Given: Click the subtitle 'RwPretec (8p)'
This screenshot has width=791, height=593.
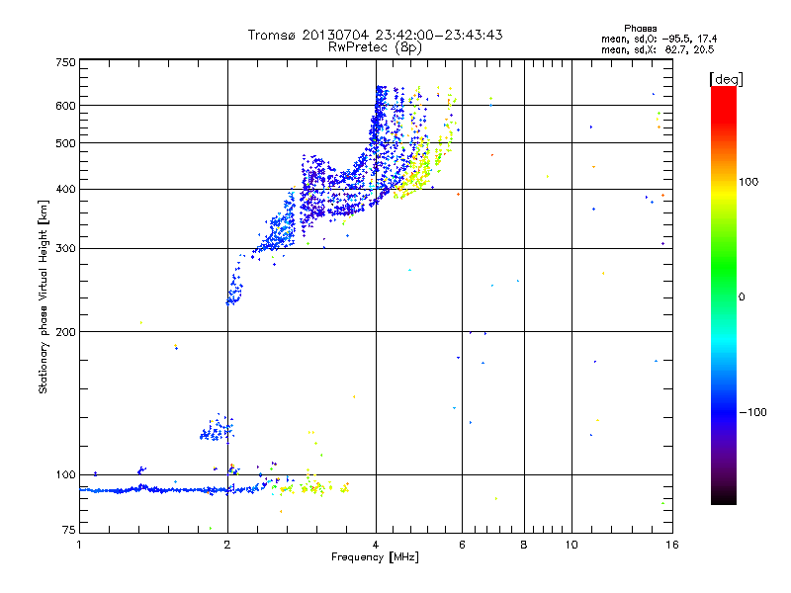Looking at the screenshot, I should [375, 47].
